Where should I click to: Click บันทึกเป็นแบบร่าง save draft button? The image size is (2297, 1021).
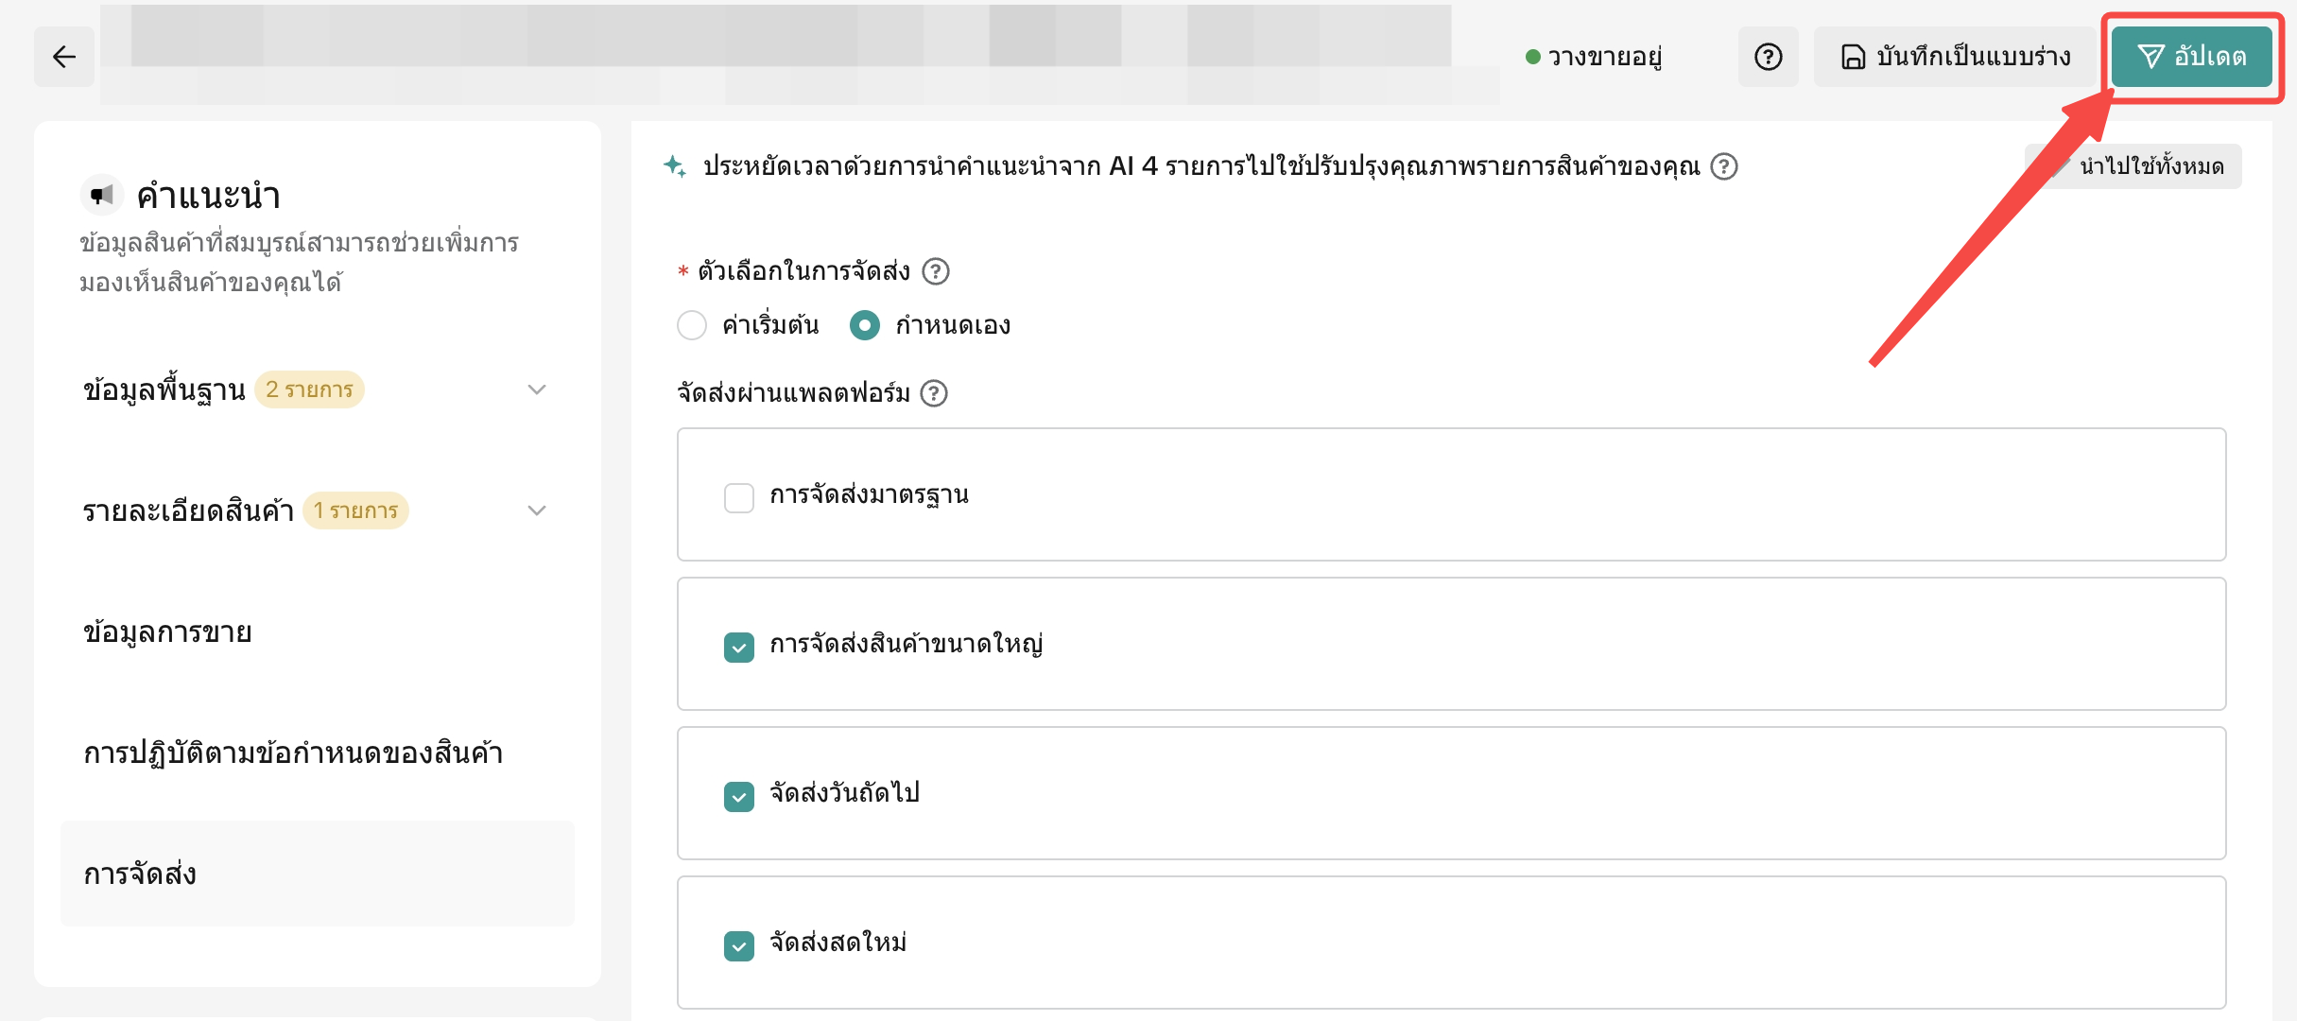pyautogui.click(x=1955, y=57)
